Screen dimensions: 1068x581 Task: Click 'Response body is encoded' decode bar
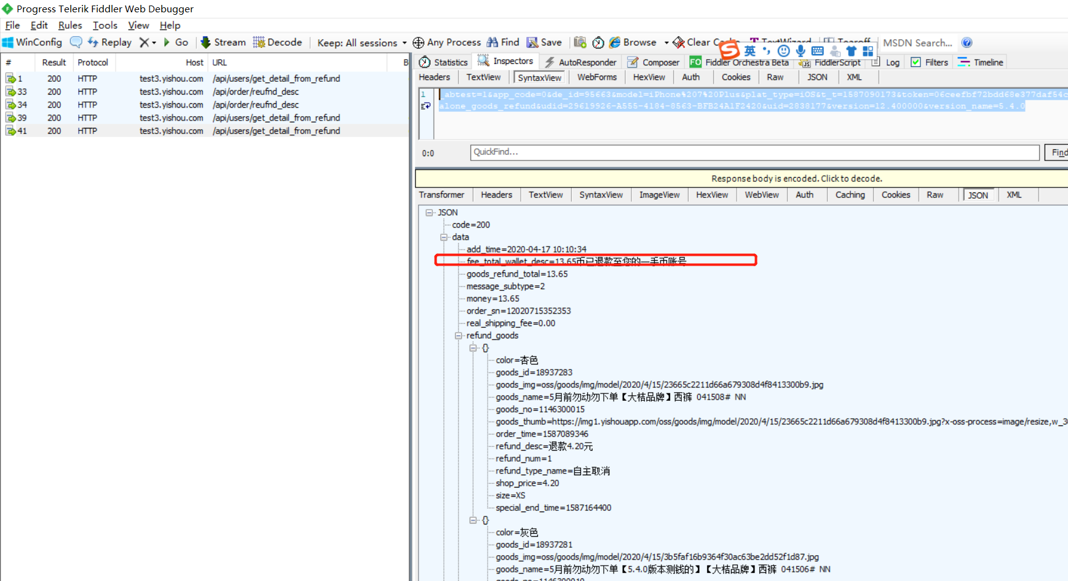[x=742, y=178]
